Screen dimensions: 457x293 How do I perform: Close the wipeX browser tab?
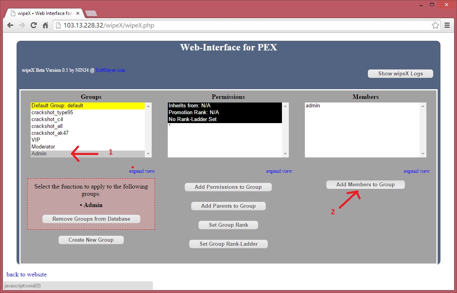[x=78, y=13]
